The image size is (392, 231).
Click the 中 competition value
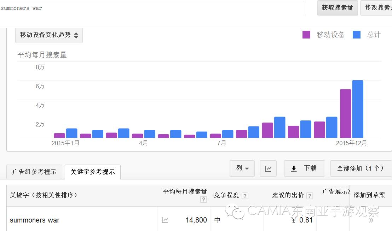point(217,220)
